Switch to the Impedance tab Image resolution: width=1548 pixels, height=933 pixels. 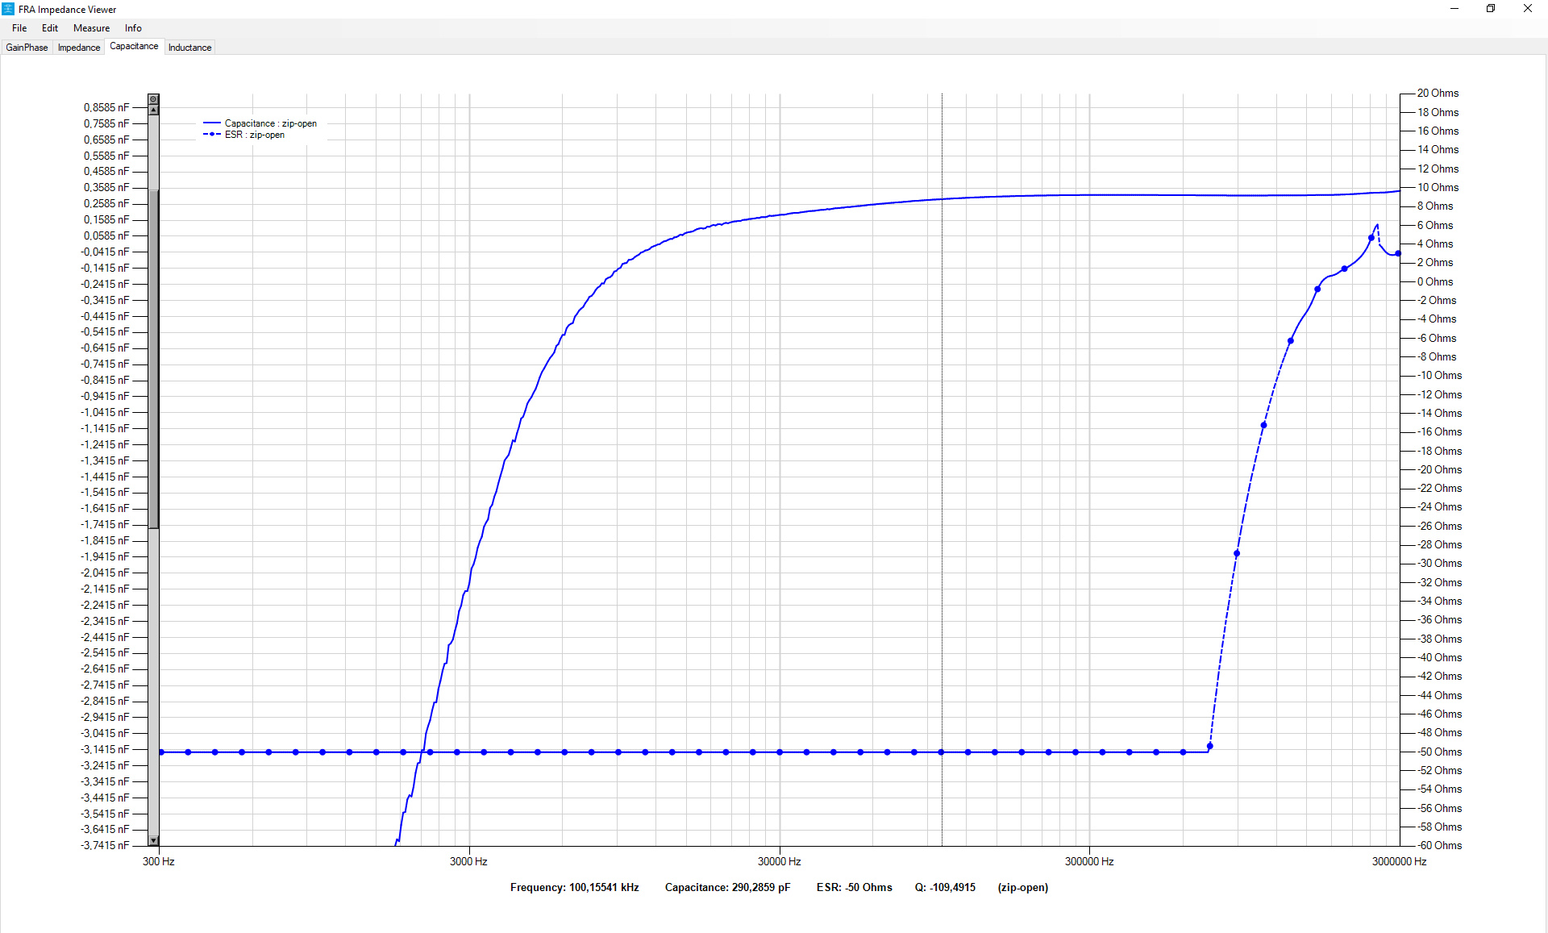point(79,48)
